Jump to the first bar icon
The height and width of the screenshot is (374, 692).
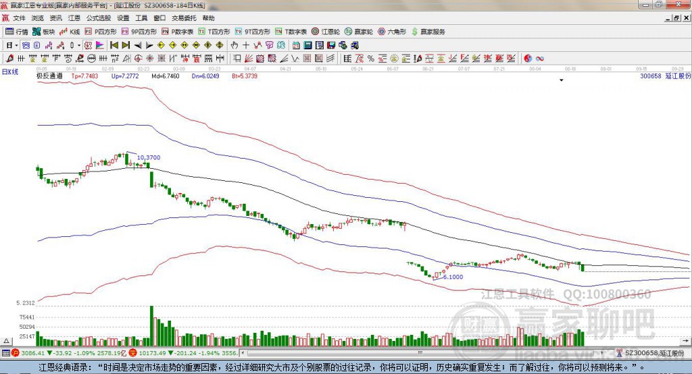(114, 45)
